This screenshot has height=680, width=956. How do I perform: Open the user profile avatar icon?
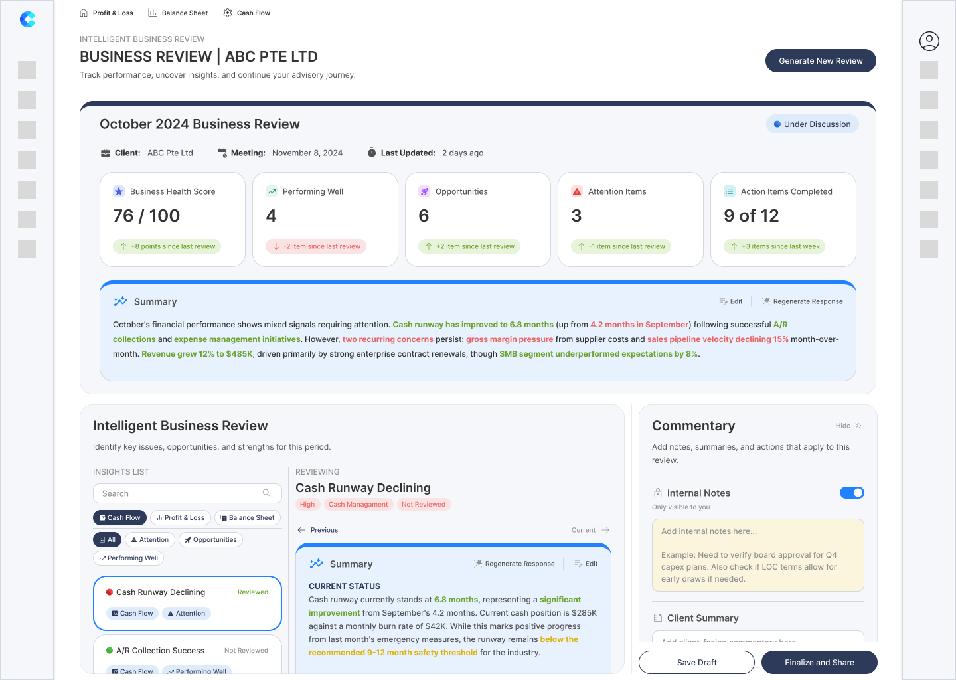coord(929,41)
